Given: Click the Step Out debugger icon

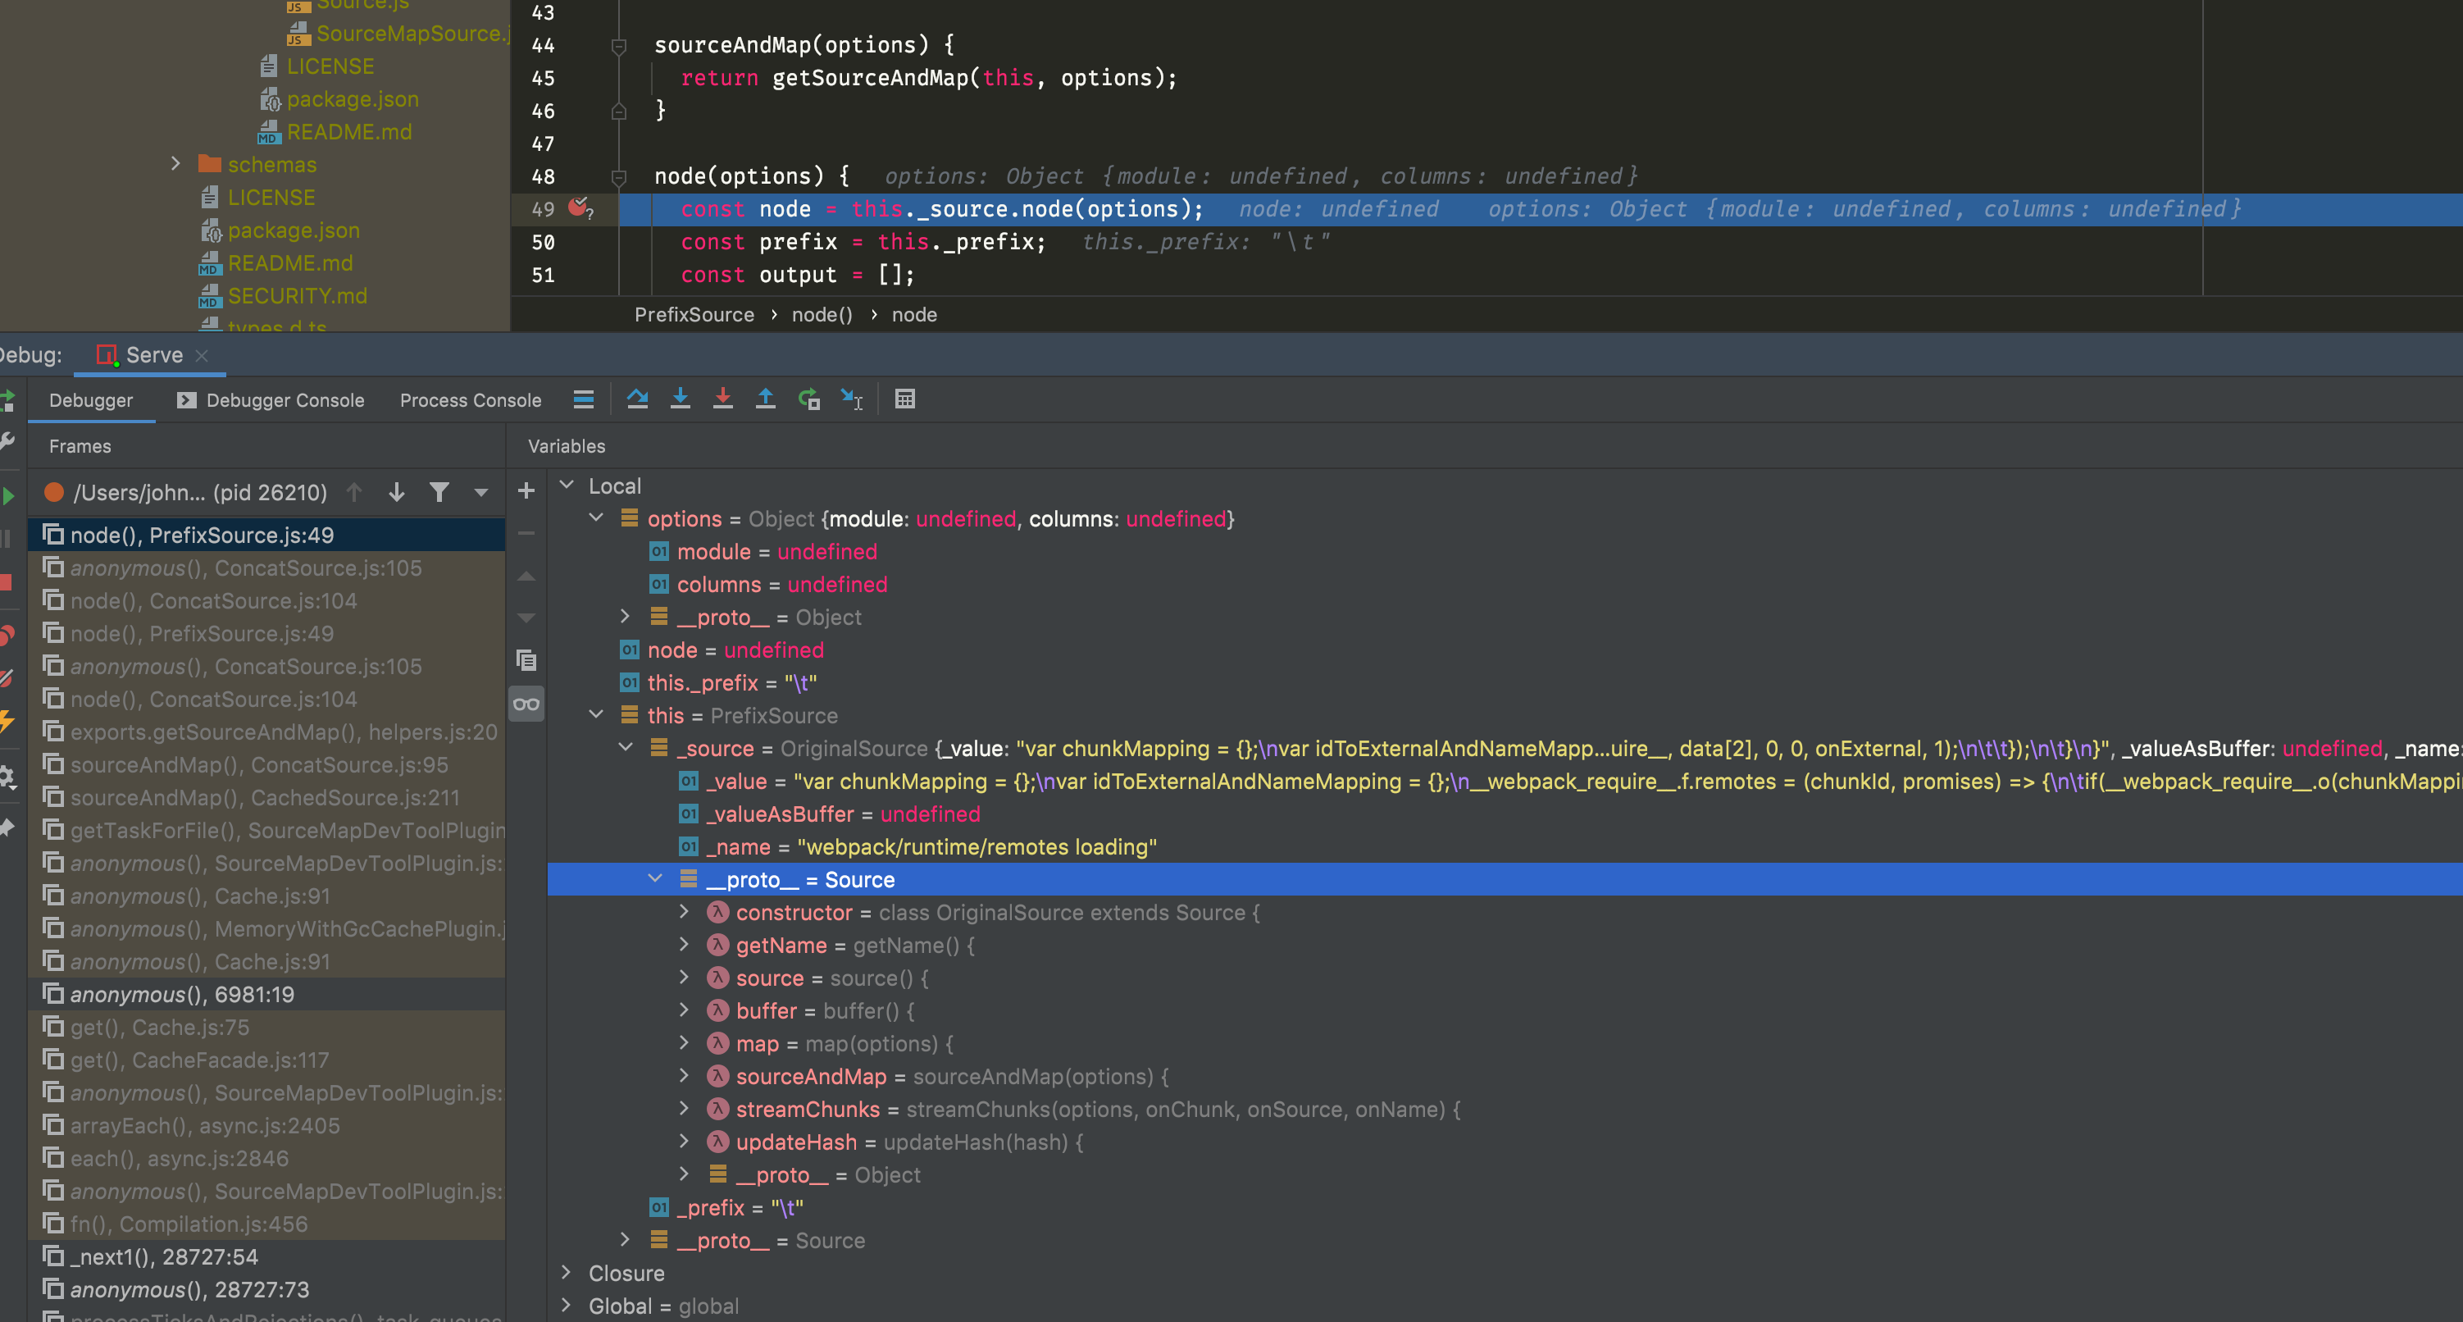Looking at the screenshot, I should pyautogui.click(x=765, y=399).
